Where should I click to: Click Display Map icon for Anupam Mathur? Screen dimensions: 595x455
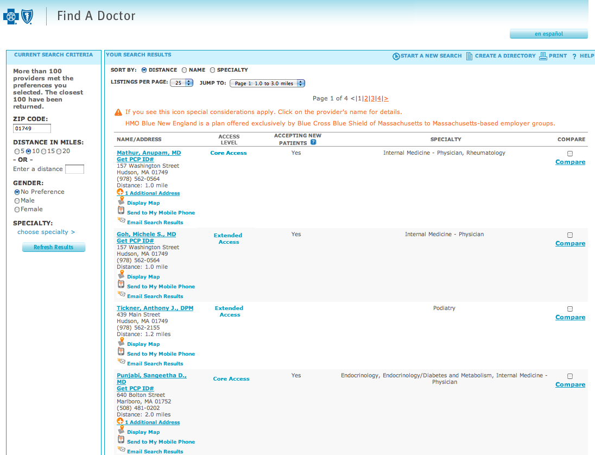click(x=121, y=201)
